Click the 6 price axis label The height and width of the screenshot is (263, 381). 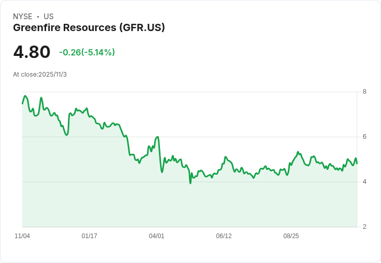click(x=364, y=137)
